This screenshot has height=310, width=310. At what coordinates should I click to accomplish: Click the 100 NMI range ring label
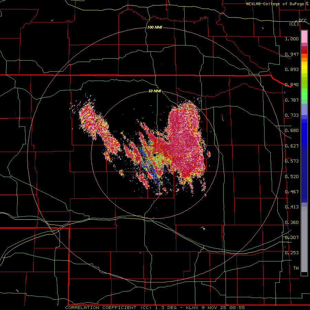pyautogui.click(x=155, y=27)
